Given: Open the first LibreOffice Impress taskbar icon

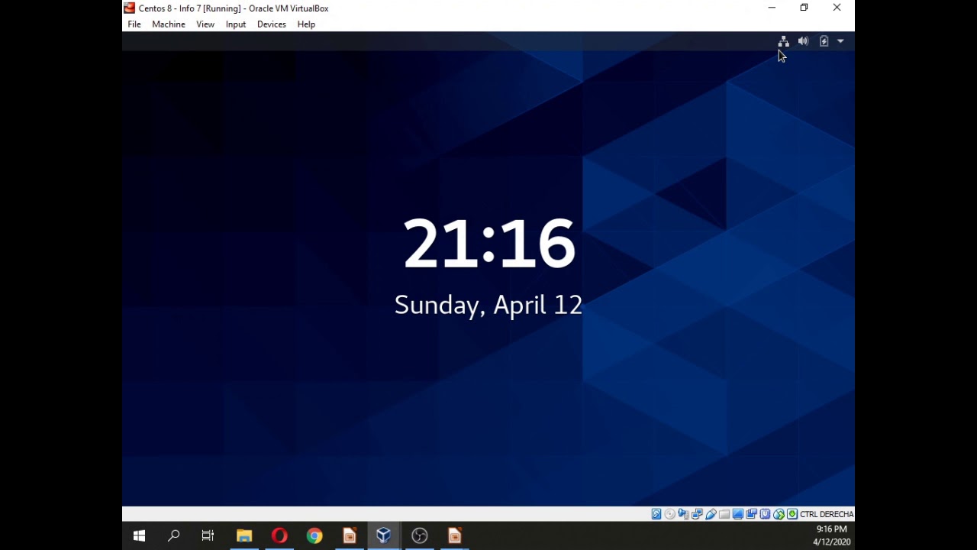Looking at the screenshot, I should [x=350, y=535].
